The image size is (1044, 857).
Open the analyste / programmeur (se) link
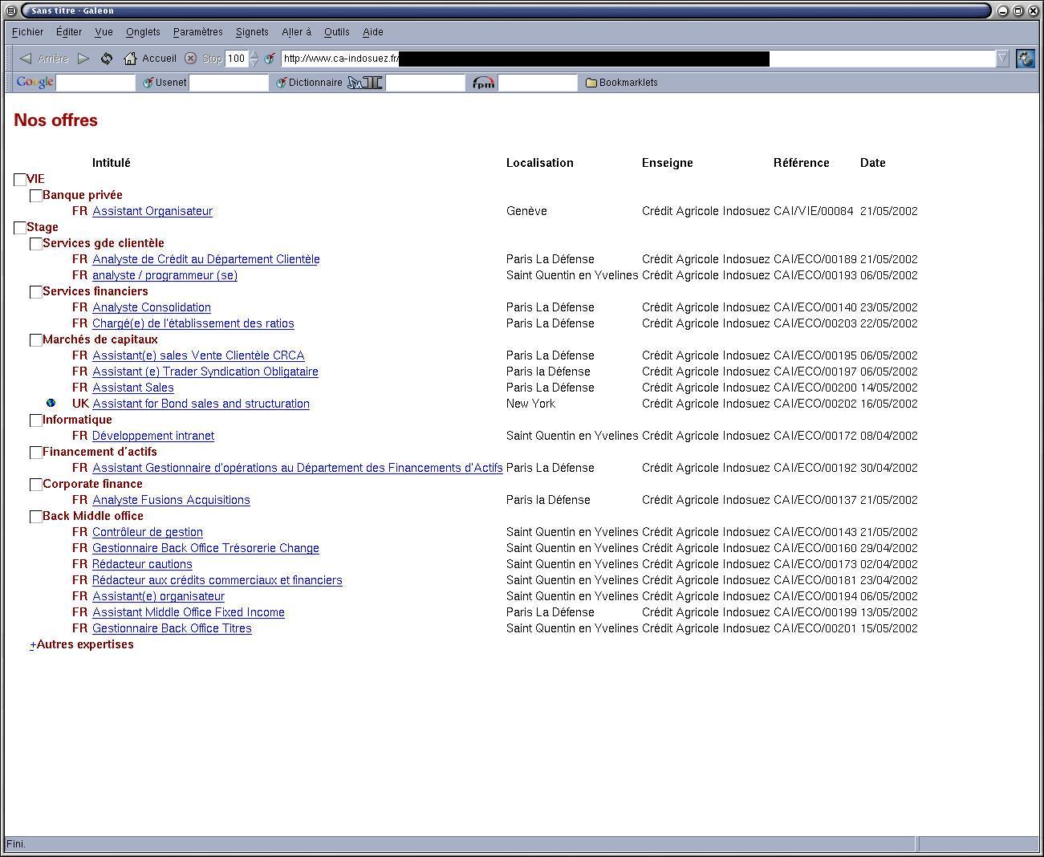pyautogui.click(x=165, y=275)
